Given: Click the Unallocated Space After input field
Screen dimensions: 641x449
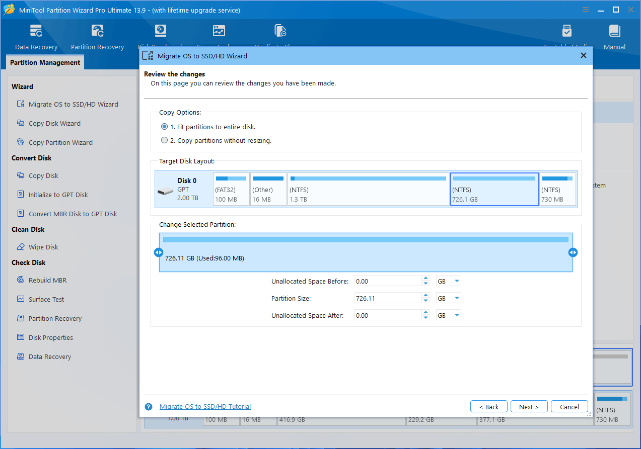Looking at the screenshot, I should 388,316.
